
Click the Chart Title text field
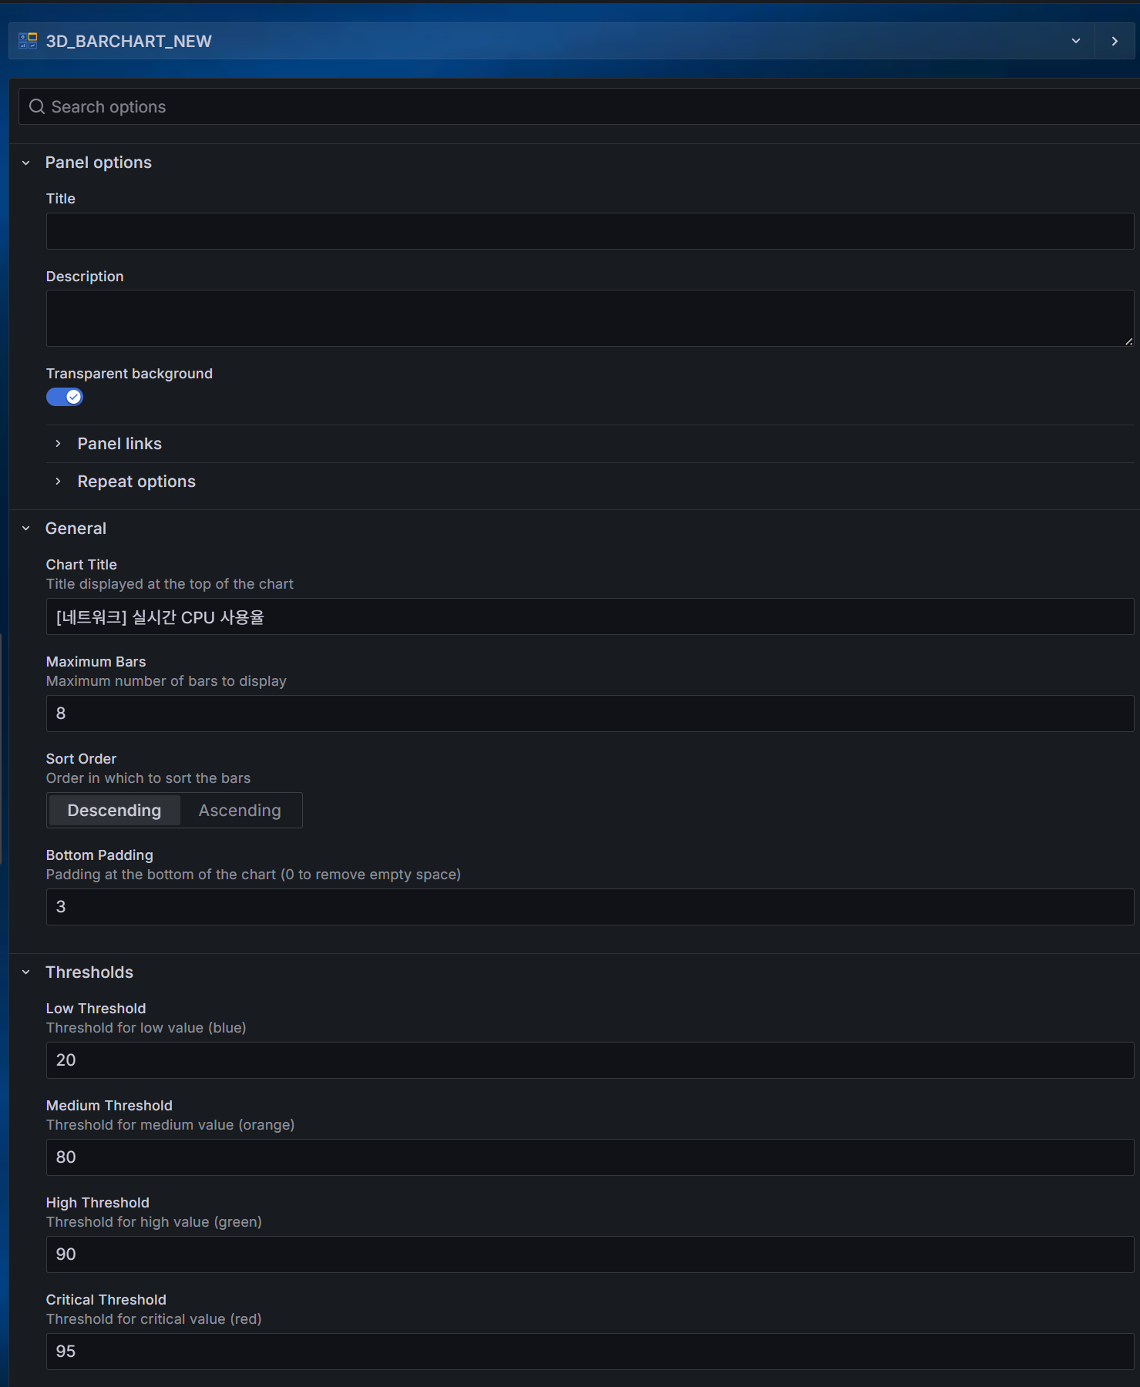pos(589,616)
